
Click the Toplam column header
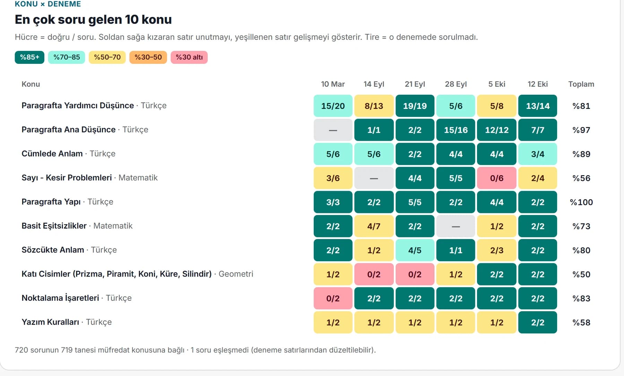pos(581,84)
